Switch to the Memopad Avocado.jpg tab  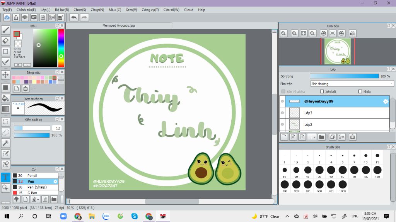click(x=119, y=25)
